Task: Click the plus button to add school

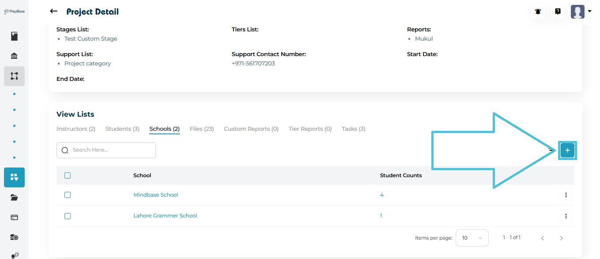Action: point(567,150)
